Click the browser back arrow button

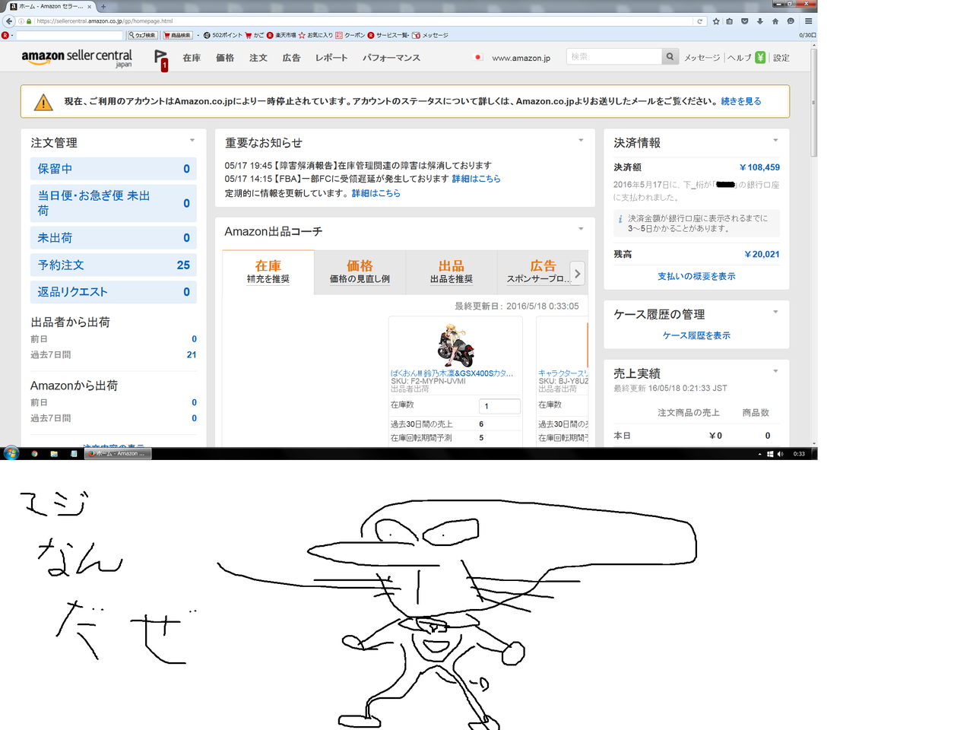9,21
